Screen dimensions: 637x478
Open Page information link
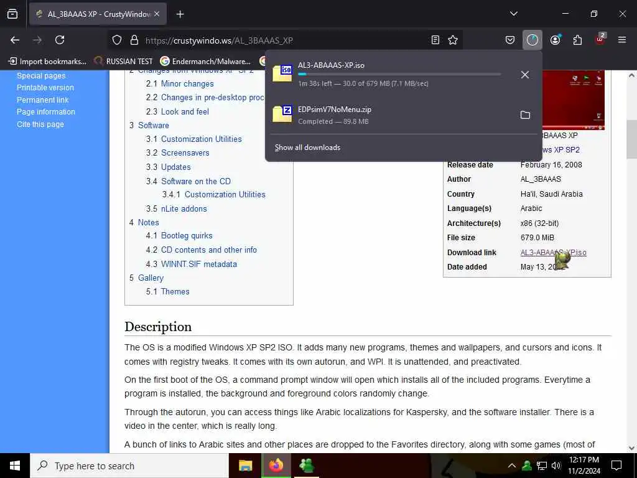tap(46, 112)
